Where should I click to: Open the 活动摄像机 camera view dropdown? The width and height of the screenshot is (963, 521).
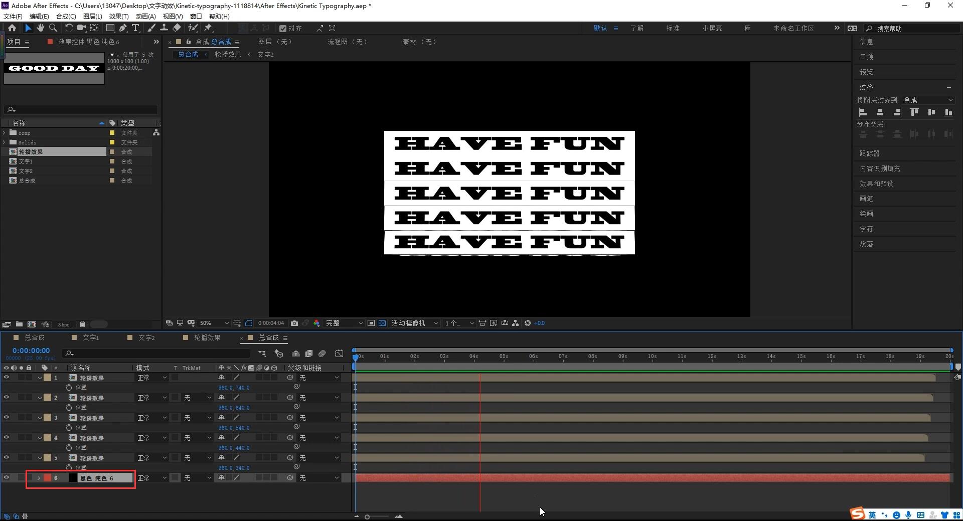[x=415, y=323]
